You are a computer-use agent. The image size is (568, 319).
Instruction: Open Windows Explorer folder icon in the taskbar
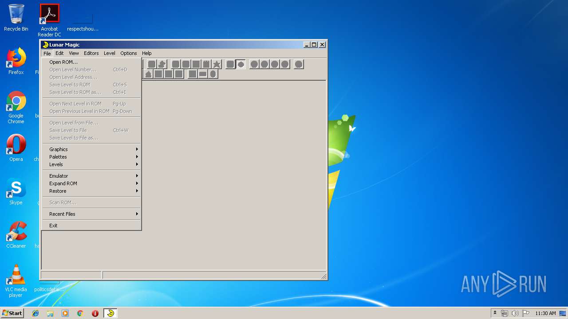pyautogui.click(x=50, y=313)
